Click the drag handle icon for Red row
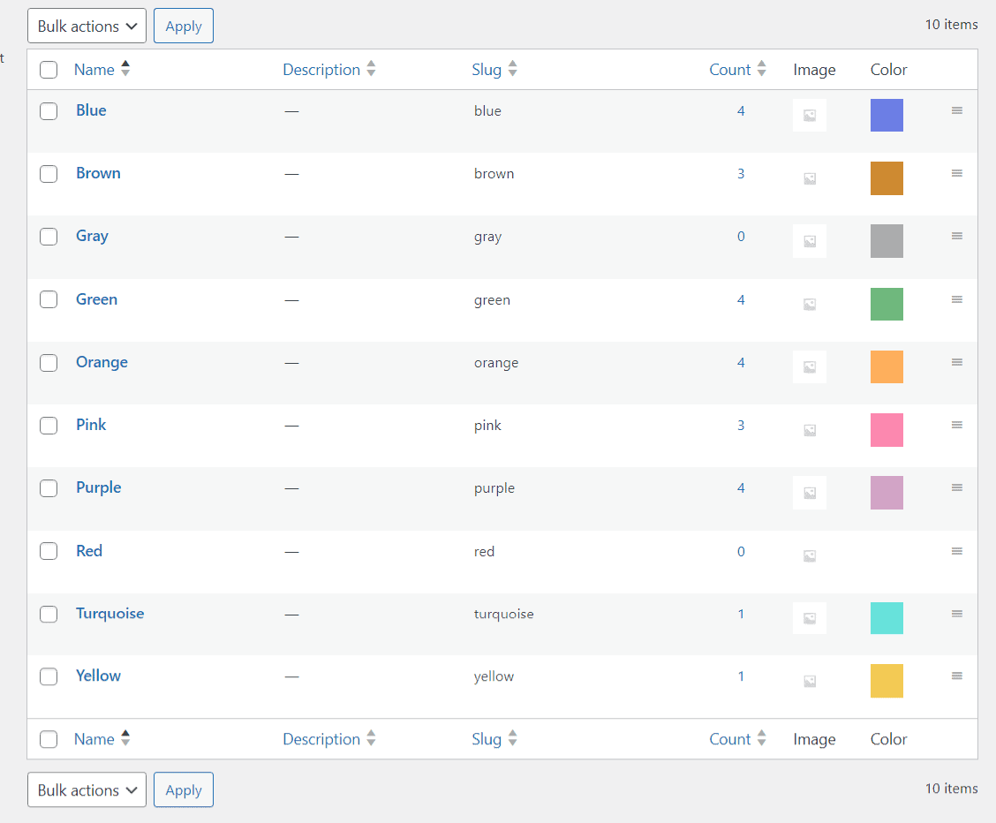 (x=956, y=551)
